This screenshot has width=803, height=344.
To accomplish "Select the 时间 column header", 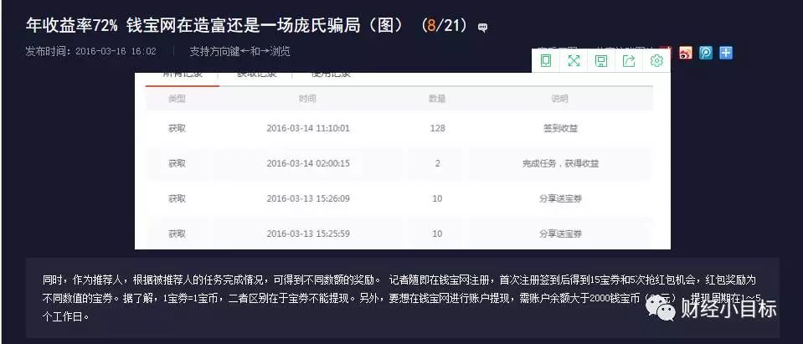I will pos(307,98).
